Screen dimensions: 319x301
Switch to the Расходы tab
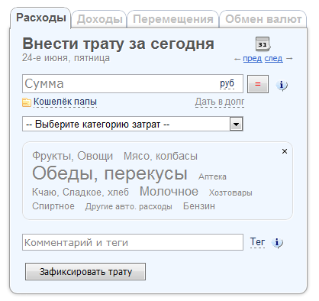tap(41, 18)
